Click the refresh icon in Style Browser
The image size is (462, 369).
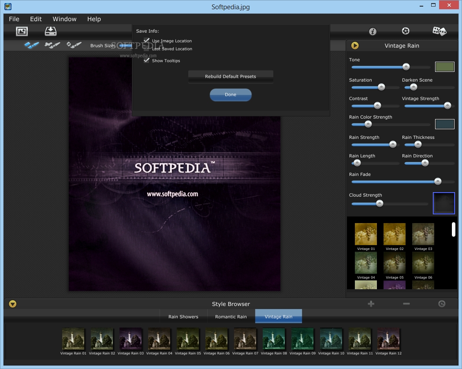point(442,304)
